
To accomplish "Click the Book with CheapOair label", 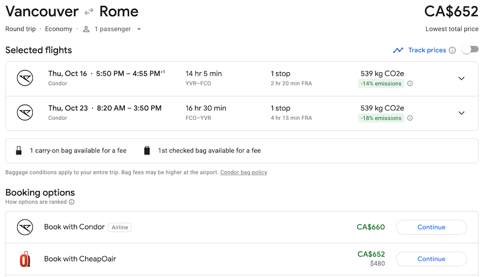I will [x=80, y=259].
